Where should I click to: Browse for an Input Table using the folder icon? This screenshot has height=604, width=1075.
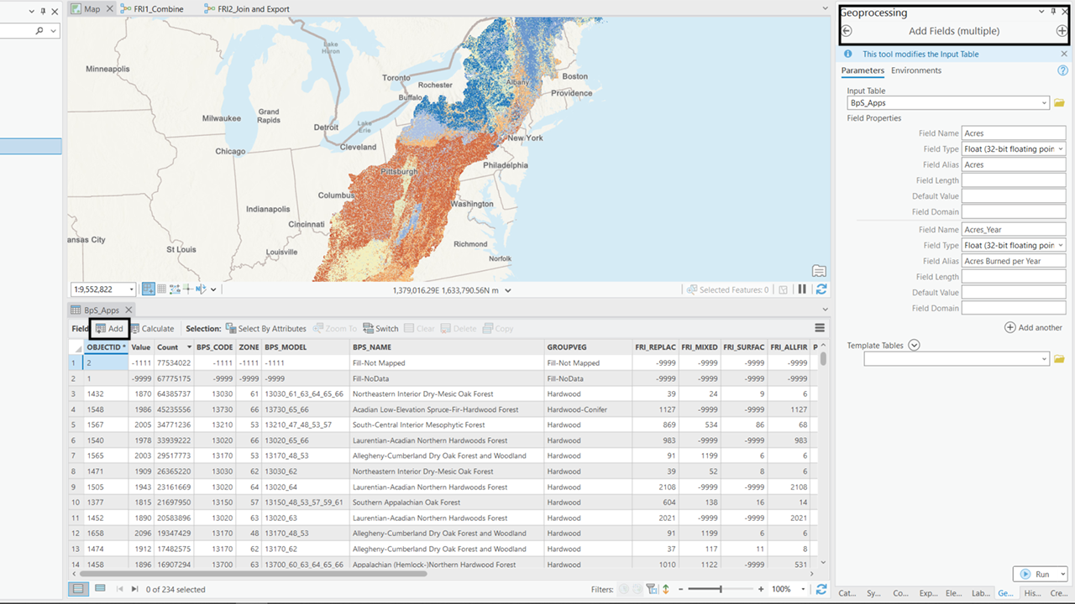[1060, 102]
